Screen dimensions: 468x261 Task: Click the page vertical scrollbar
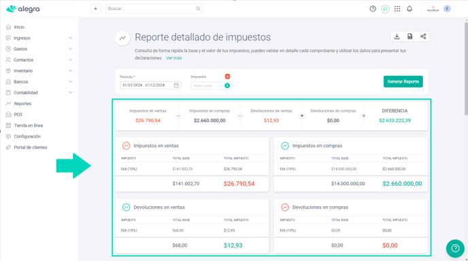pyautogui.click(x=466, y=68)
